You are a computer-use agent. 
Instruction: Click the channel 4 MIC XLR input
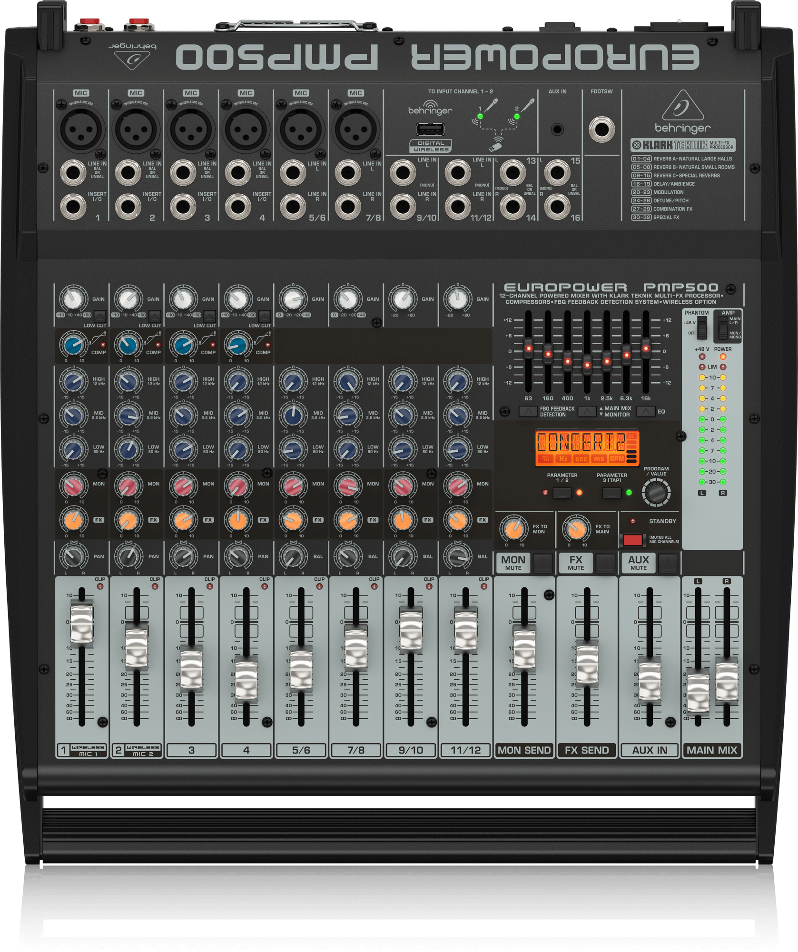click(246, 129)
